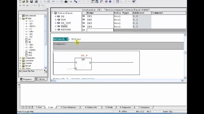Expand the OUT interface node

tap(55, 20)
